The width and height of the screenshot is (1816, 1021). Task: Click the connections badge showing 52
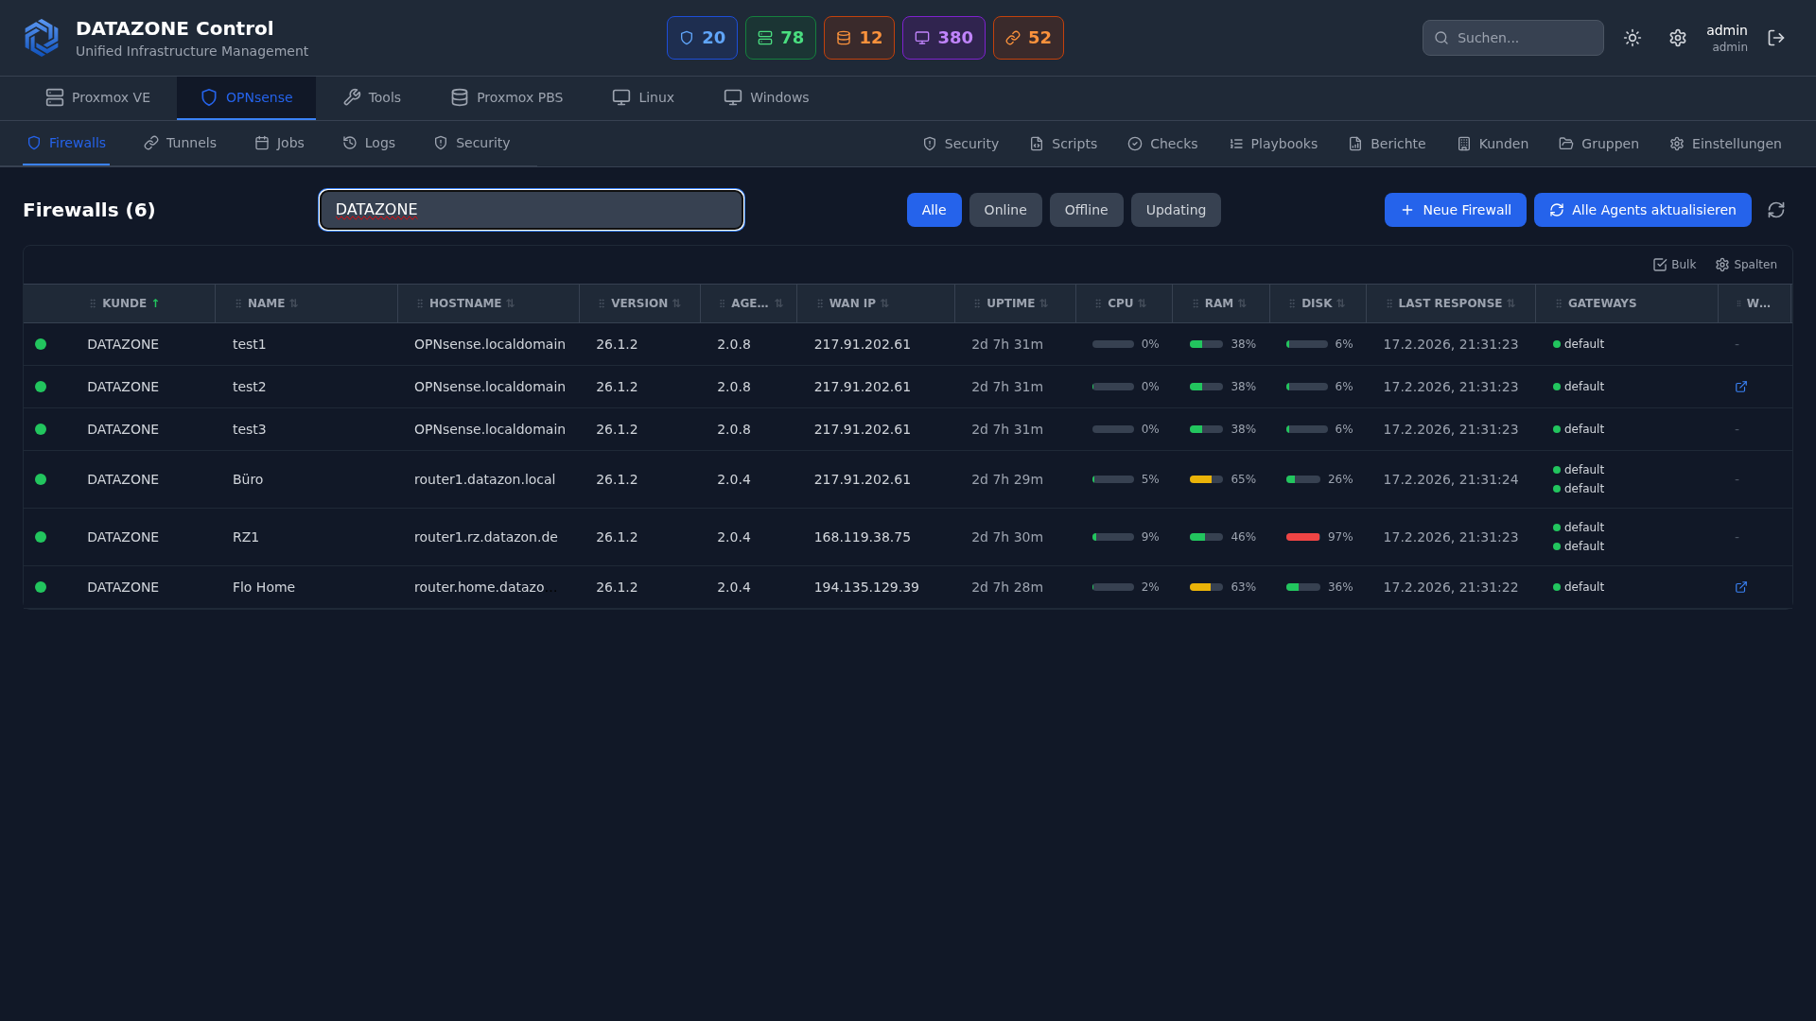tap(1028, 38)
